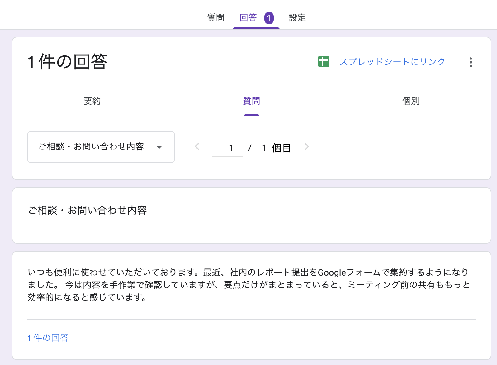Click the 個目 label next to the counter
Screen dimensions: 497x365
click(281, 148)
